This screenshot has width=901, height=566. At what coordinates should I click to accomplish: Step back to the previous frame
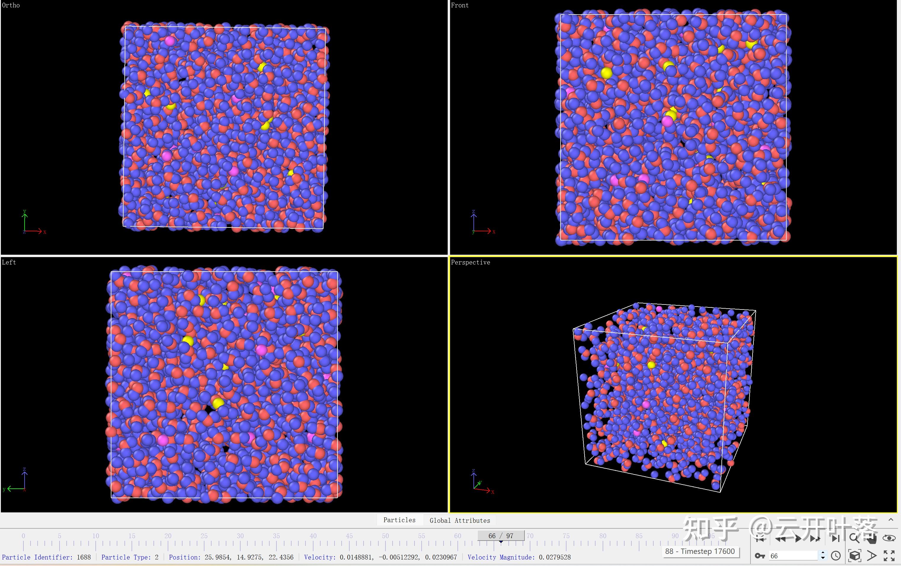[780, 539]
